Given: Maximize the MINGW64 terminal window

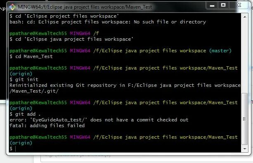Looking at the screenshot, I should coord(223,5).
